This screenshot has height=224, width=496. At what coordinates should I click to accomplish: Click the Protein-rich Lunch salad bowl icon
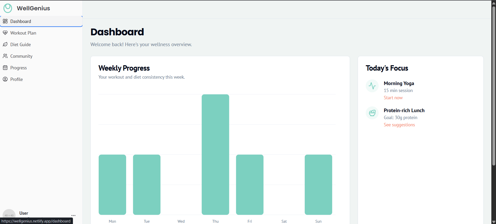point(372,113)
